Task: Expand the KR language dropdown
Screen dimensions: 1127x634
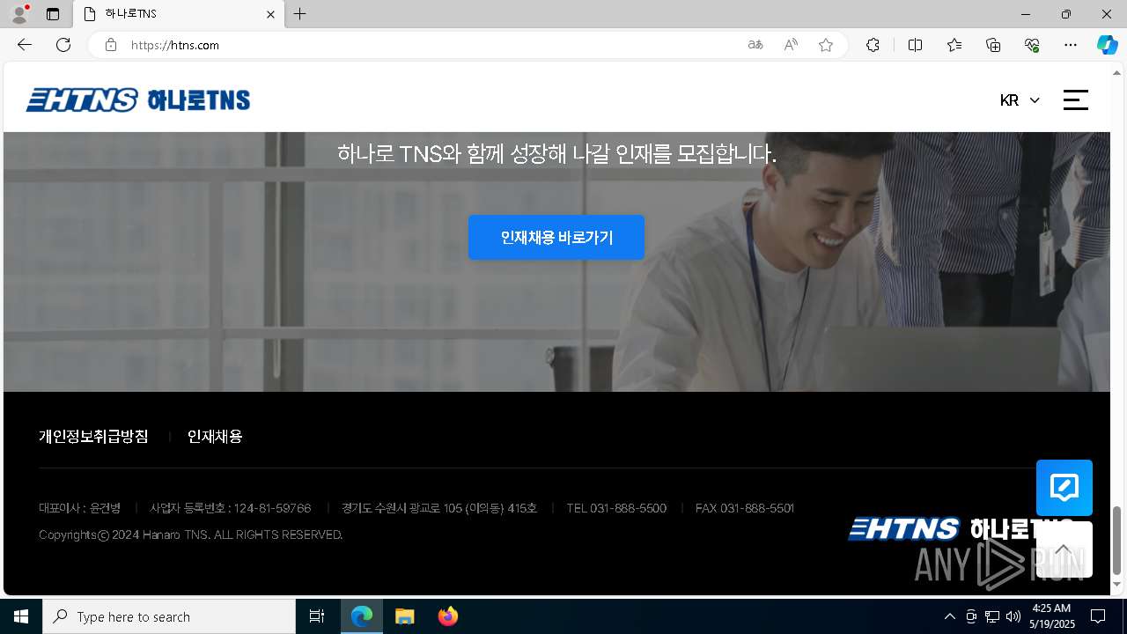Action: tap(1020, 100)
